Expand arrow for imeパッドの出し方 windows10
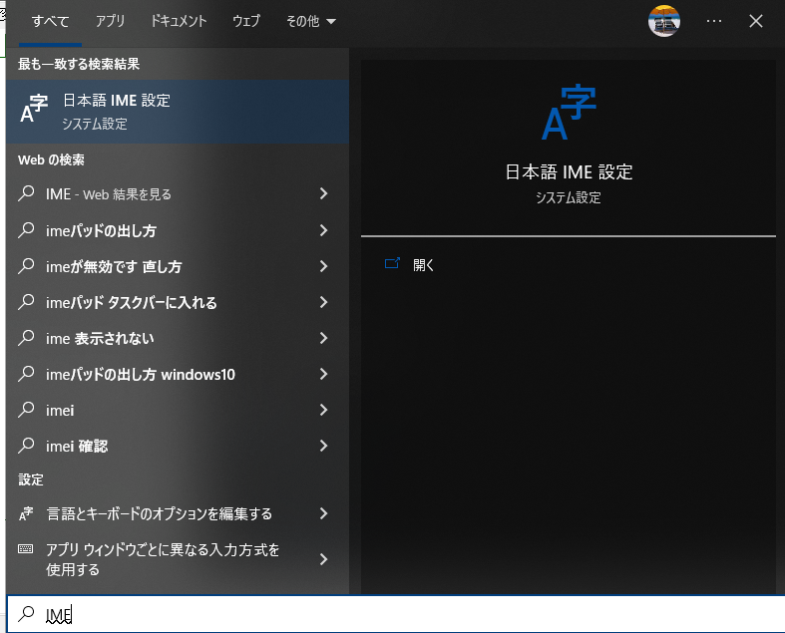Image resolution: width=785 pixels, height=633 pixels. [323, 374]
